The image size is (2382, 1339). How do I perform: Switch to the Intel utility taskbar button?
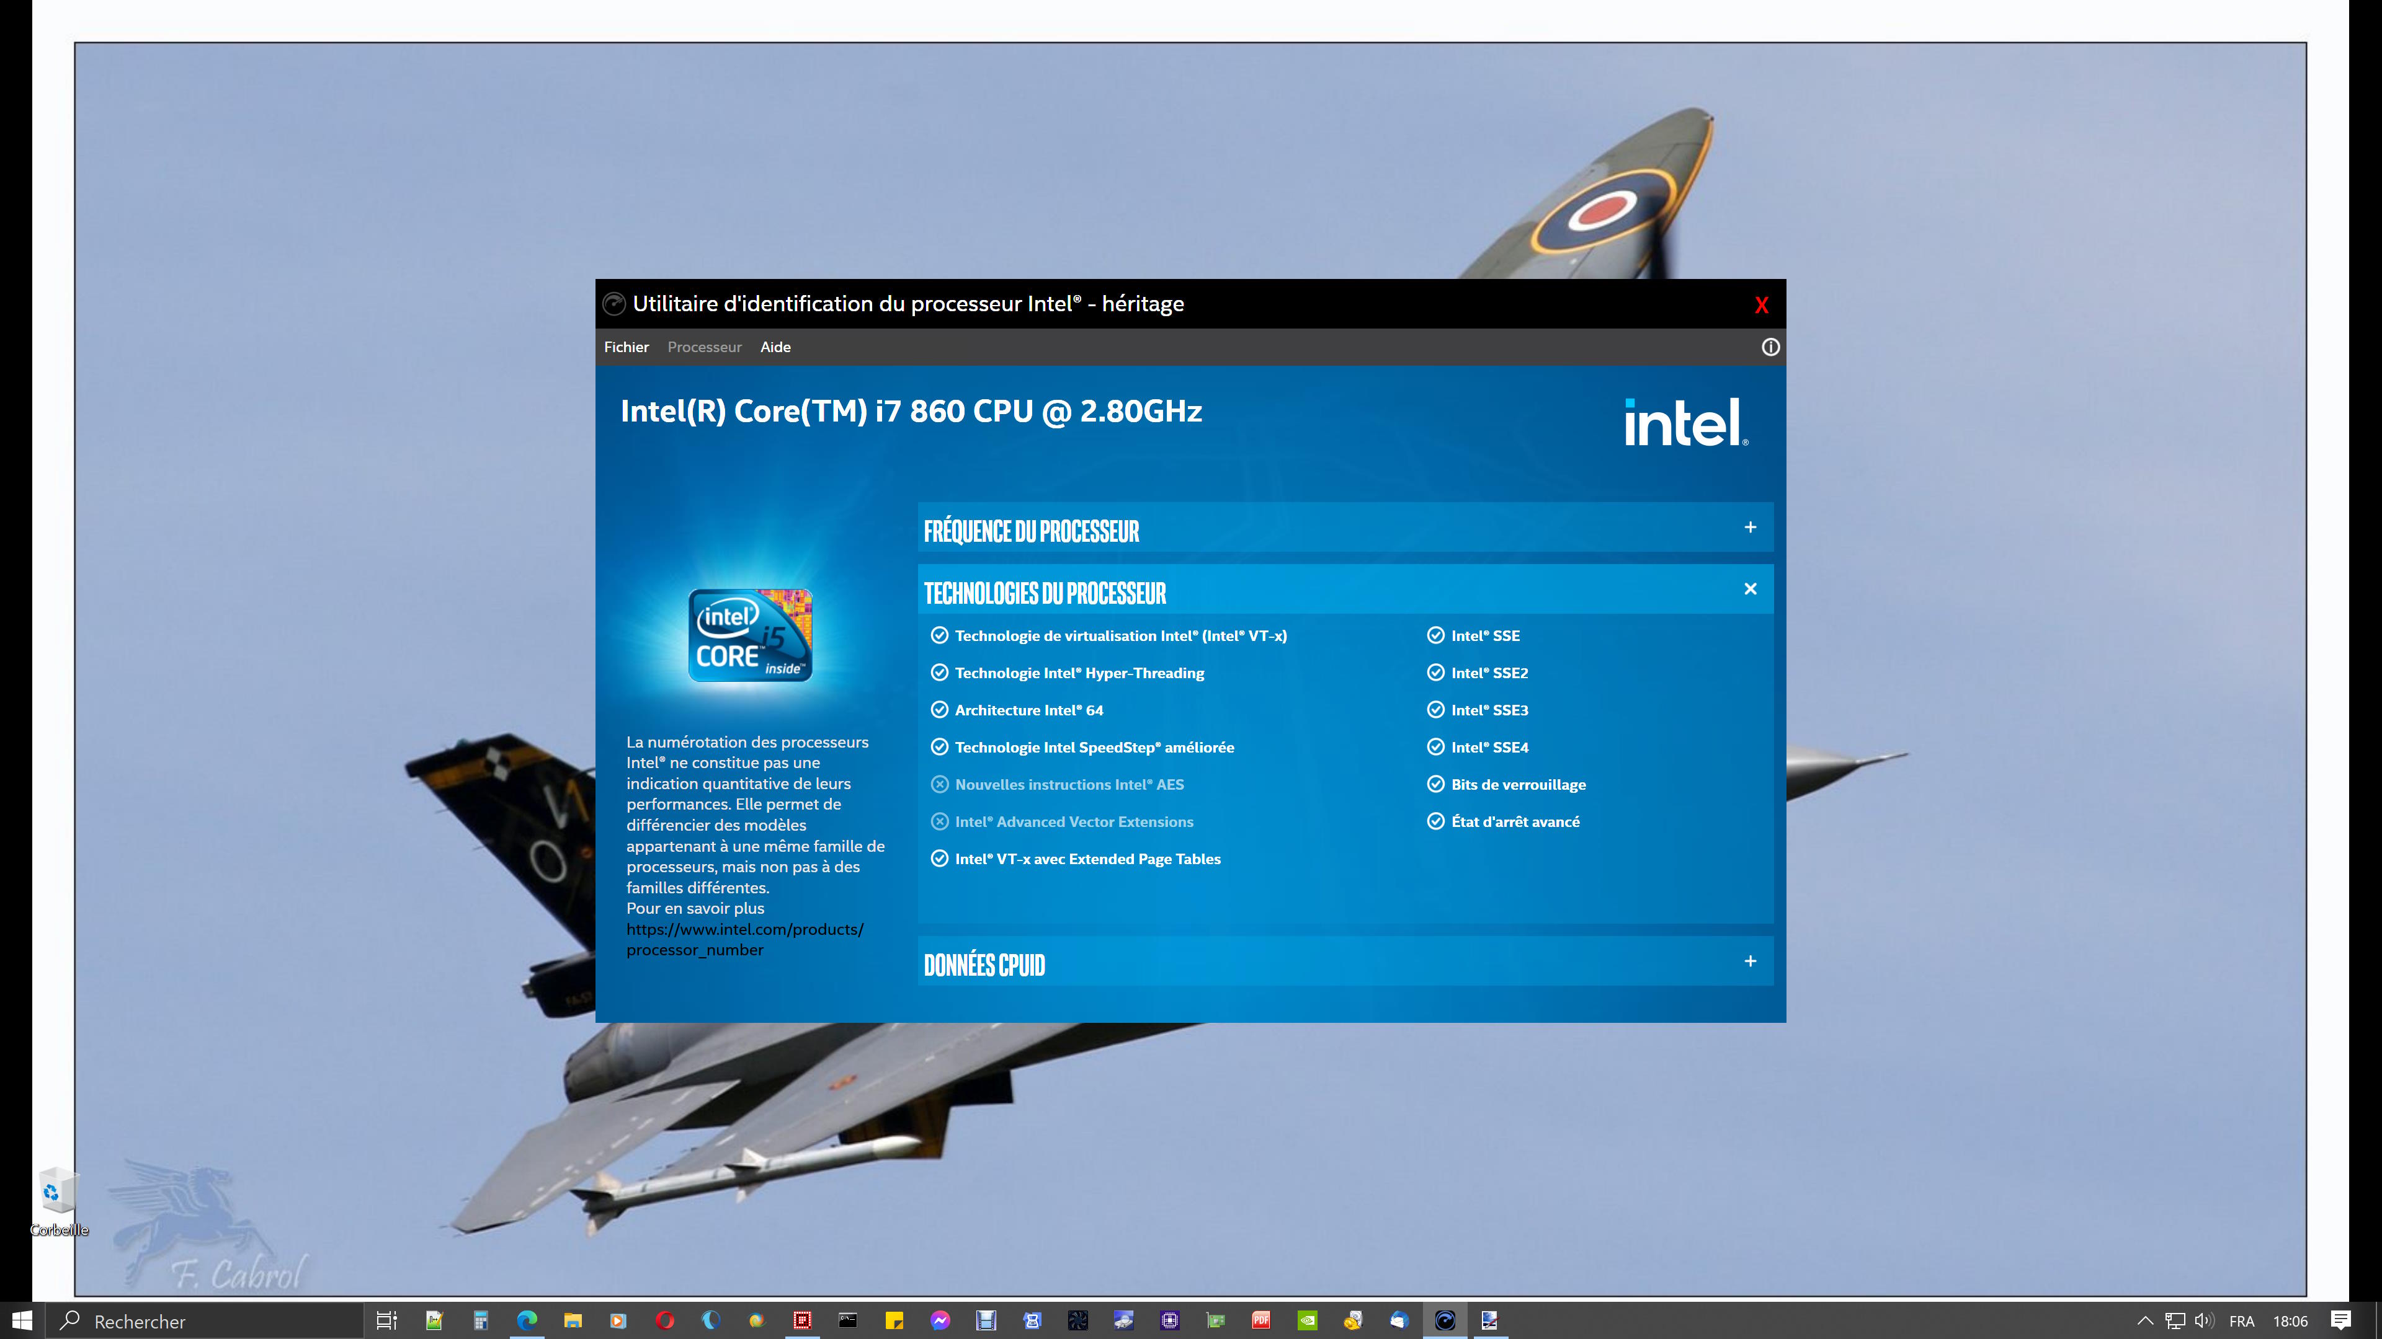pos(1445,1320)
